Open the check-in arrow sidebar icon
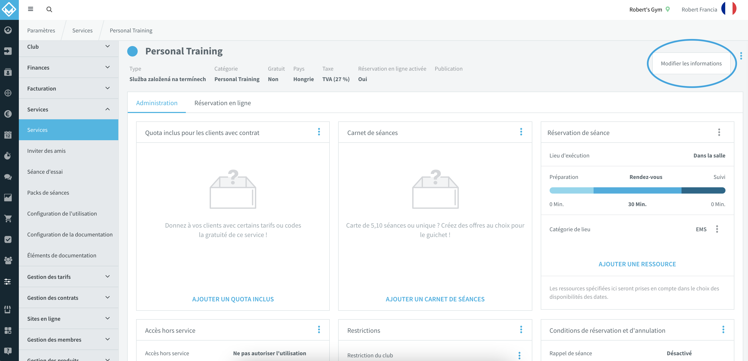This screenshot has width=748, height=361. [x=8, y=51]
